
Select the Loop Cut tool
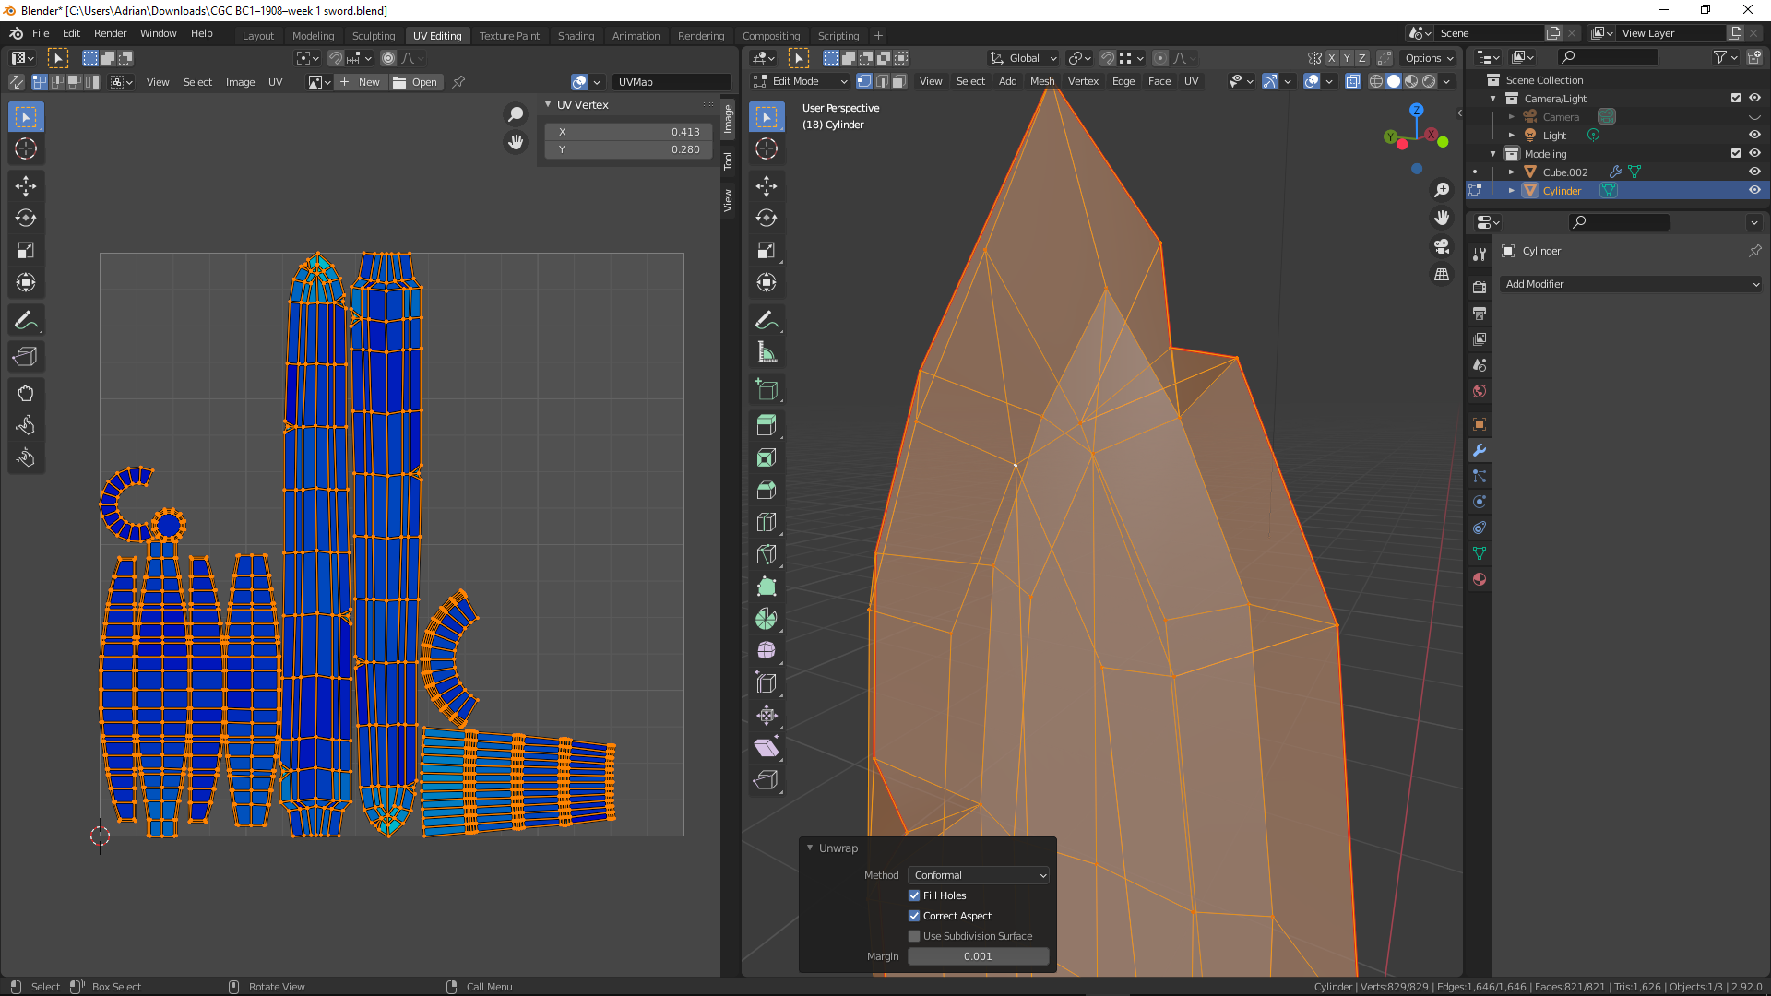point(766,522)
